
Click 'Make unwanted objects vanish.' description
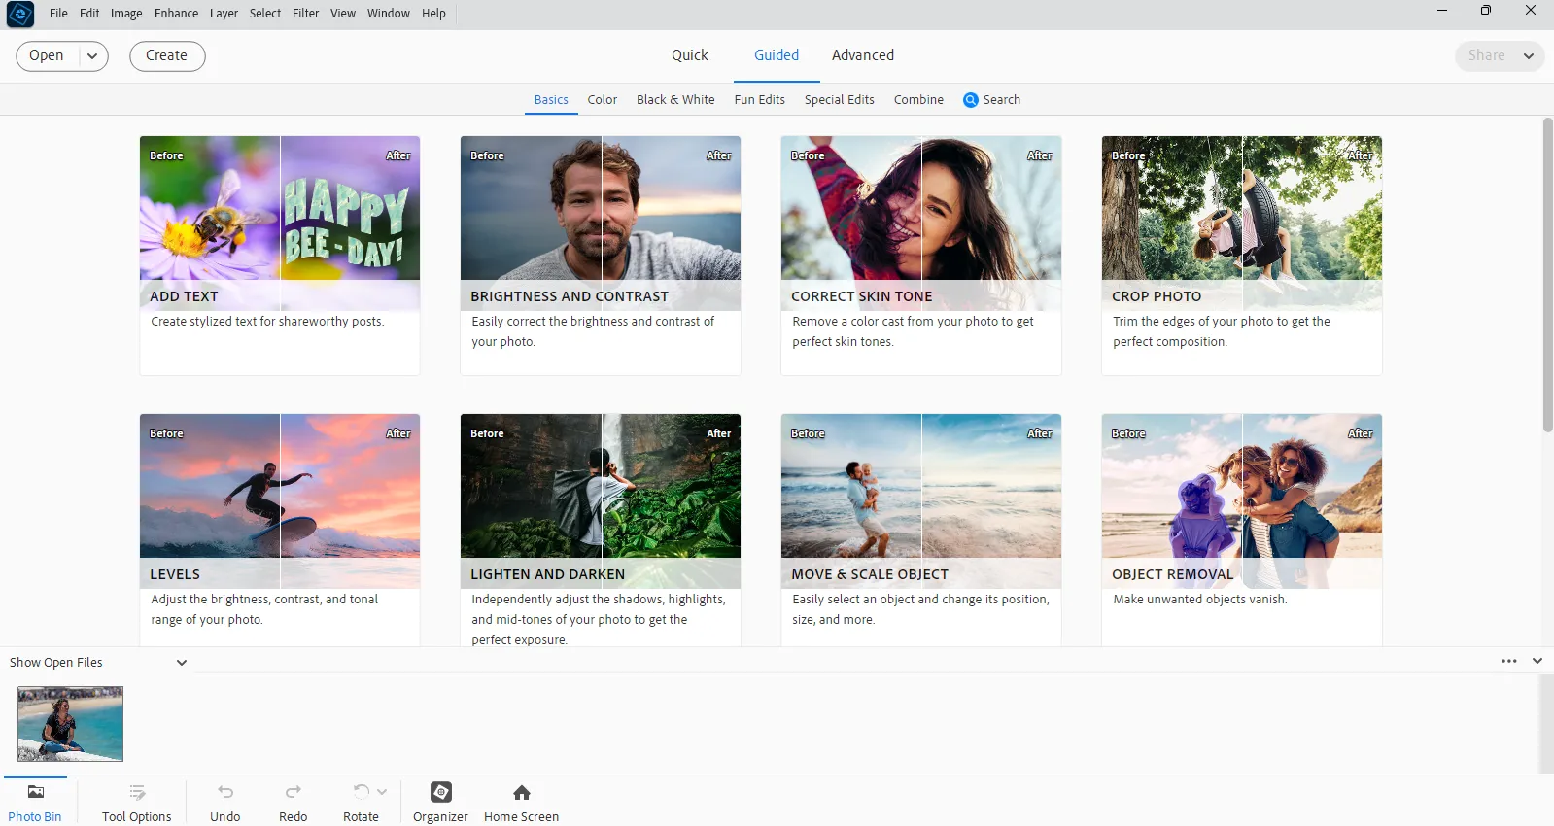click(x=1200, y=600)
